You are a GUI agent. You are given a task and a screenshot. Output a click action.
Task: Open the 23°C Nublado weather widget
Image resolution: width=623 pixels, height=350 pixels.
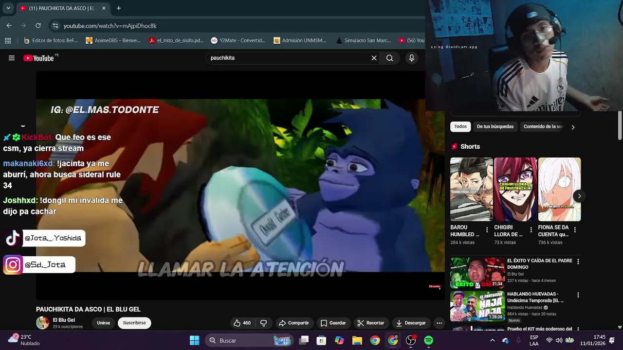pyautogui.click(x=24, y=340)
